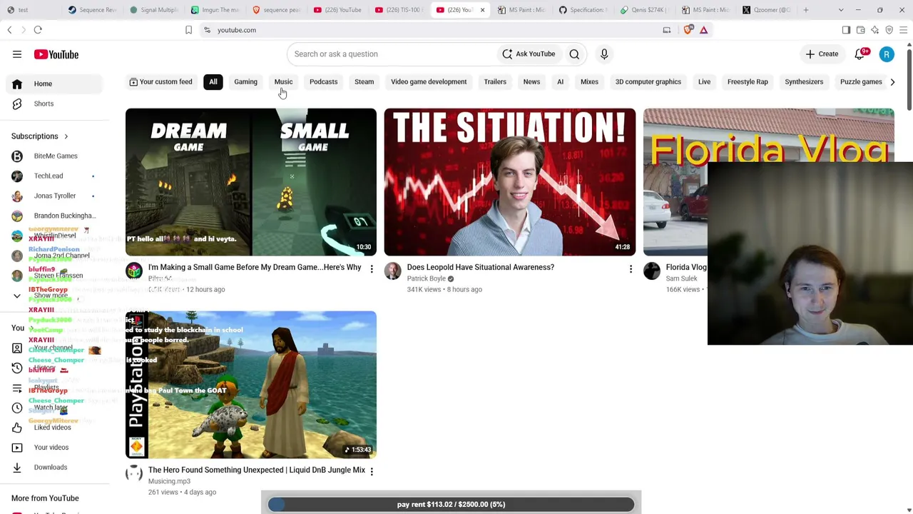Go back with the browser arrow
Screen dimensions: 913x514
9,30
